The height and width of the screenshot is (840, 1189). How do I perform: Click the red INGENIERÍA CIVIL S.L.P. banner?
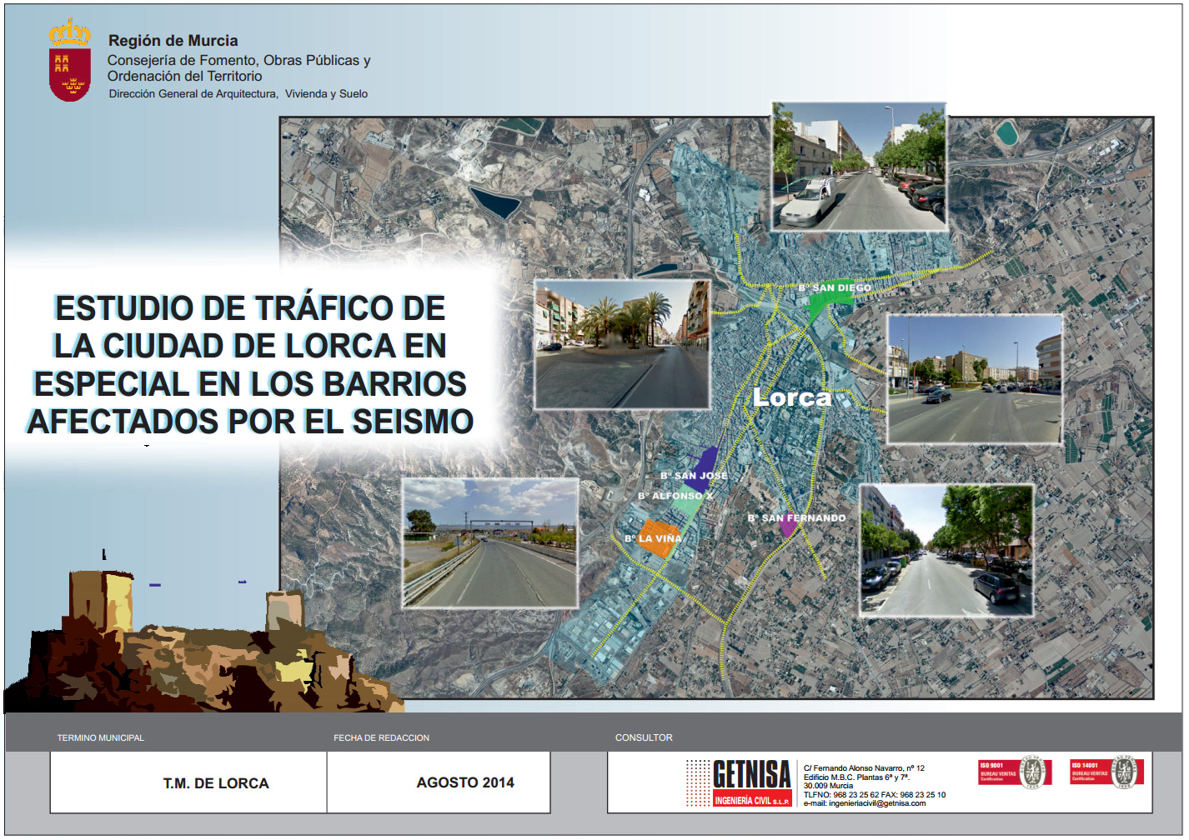(752, 800)
